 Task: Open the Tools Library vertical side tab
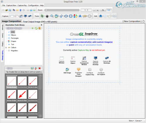[3, 55]
